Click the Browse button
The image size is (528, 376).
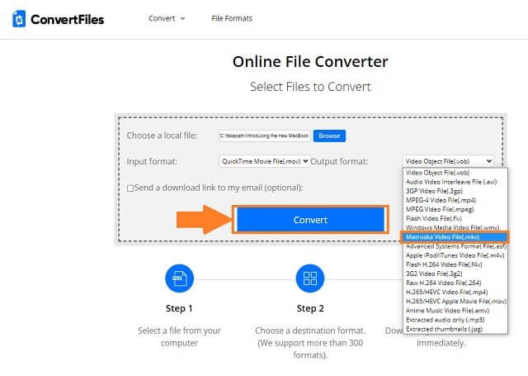click(329, 136)
